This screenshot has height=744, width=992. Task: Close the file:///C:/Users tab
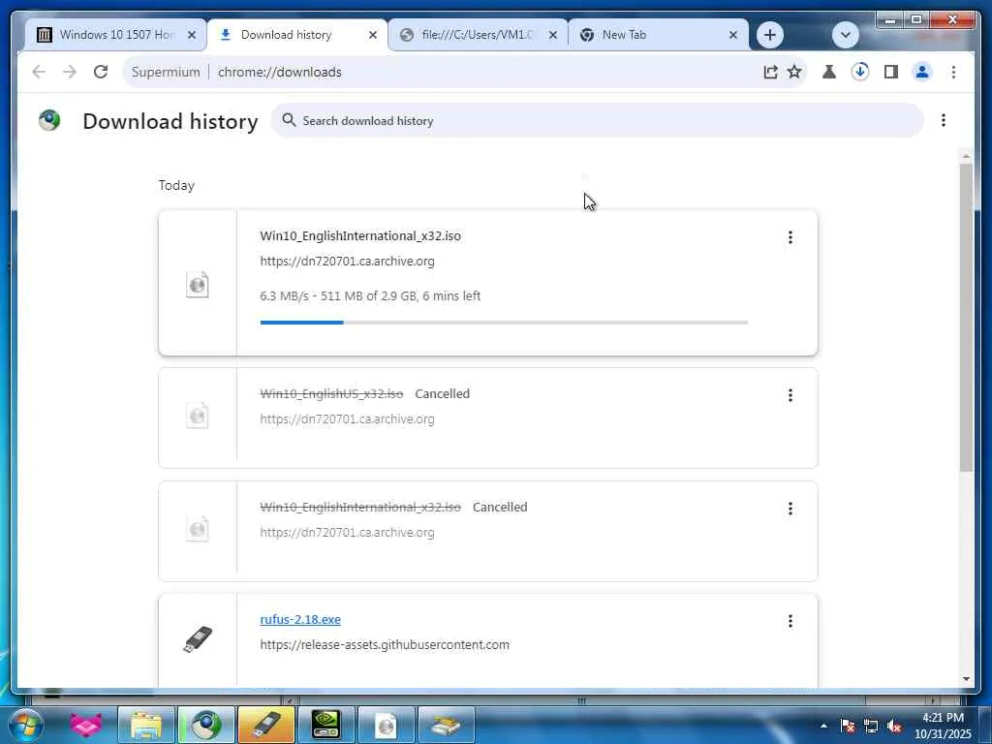pyautogui.click(x=553, y=36)
